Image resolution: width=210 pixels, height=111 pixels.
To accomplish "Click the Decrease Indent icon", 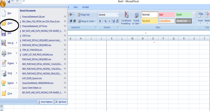I will click(71, 21).
